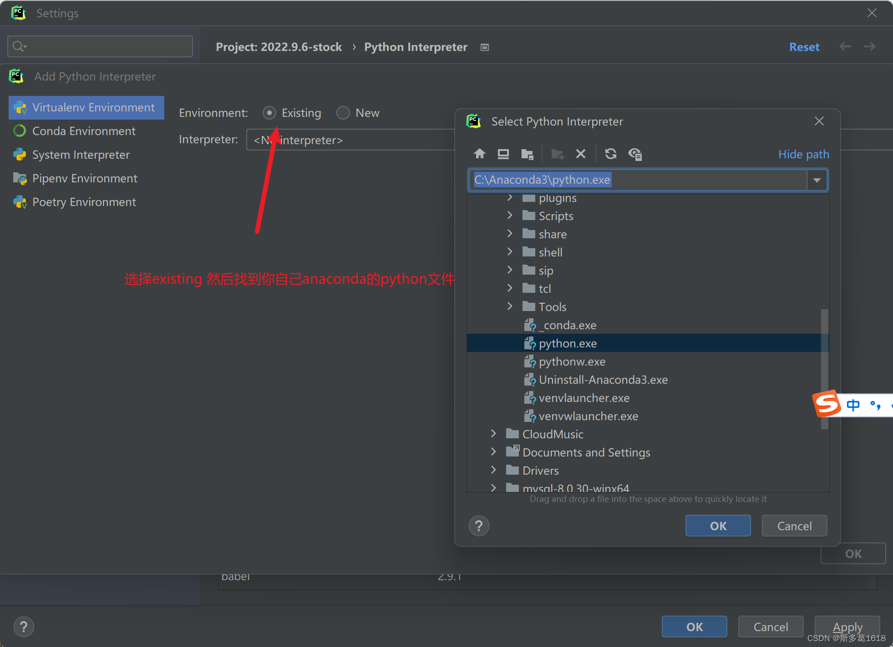Select the New environment radio button
This screenshot has width=893, height=647.
[x=343, y=113]
